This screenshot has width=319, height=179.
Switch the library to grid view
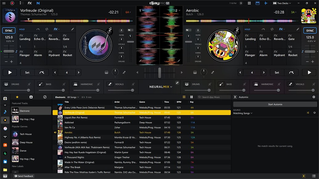pyautogui.click(x=192, y=97)
